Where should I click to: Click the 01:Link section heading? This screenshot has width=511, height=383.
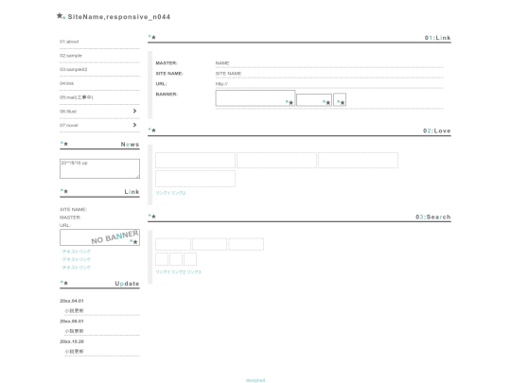coord(438,38)
